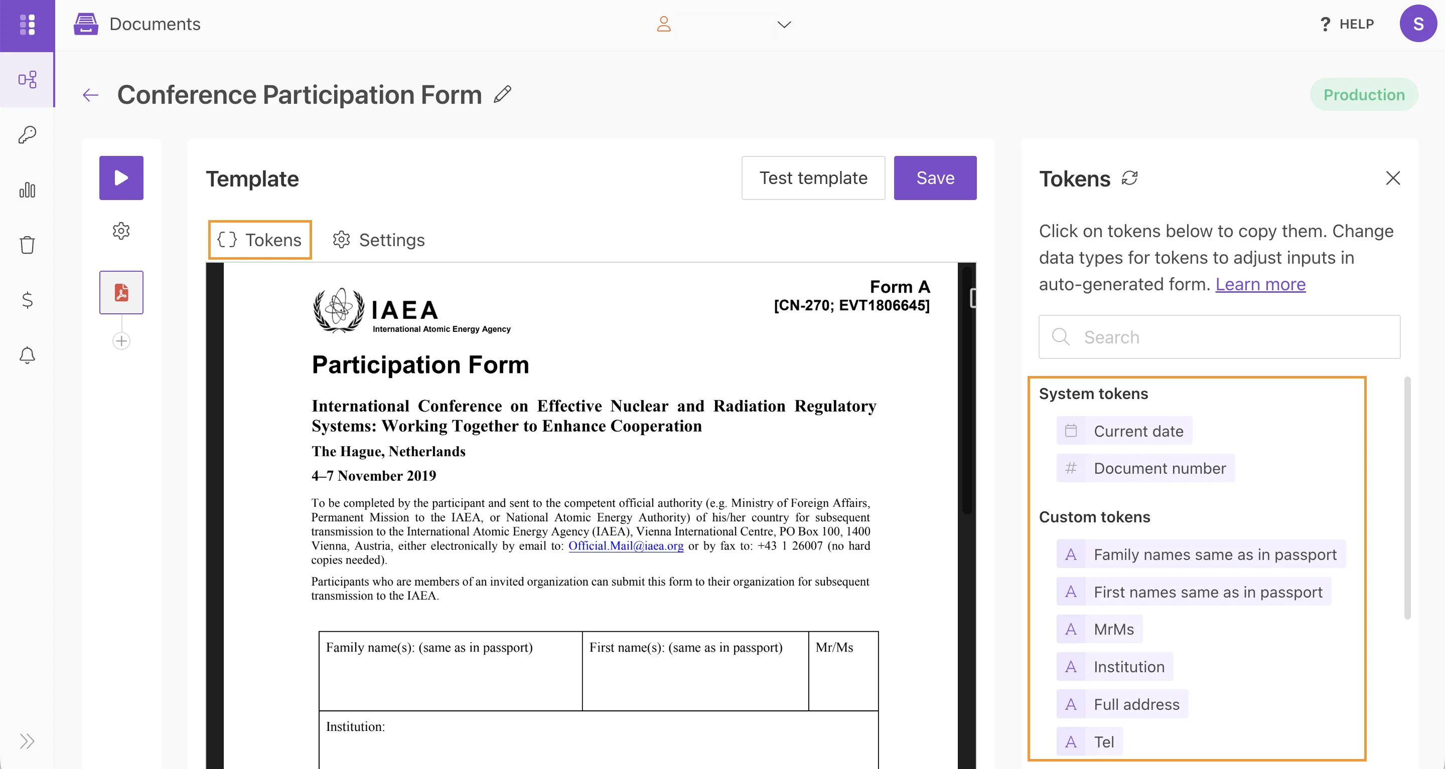This screenshot has width=1445, height=769.
Task: Open process settings gear under play button
Action: 121,231
